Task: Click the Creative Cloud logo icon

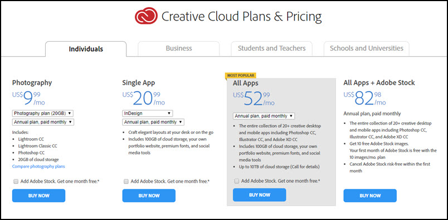Action: [x=146, y=16]
